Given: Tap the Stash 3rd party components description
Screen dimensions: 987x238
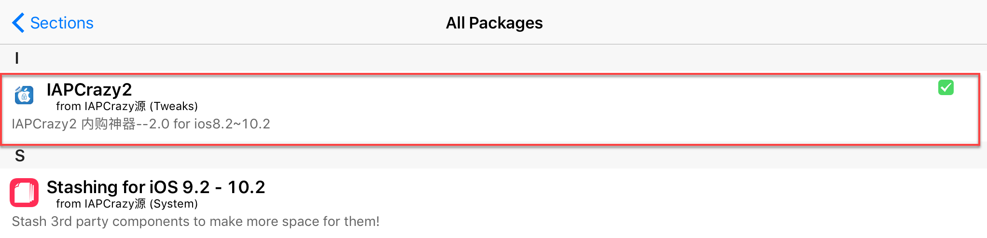Looking at the screenshot, I should pyautogui.click(x=195, y=222).
